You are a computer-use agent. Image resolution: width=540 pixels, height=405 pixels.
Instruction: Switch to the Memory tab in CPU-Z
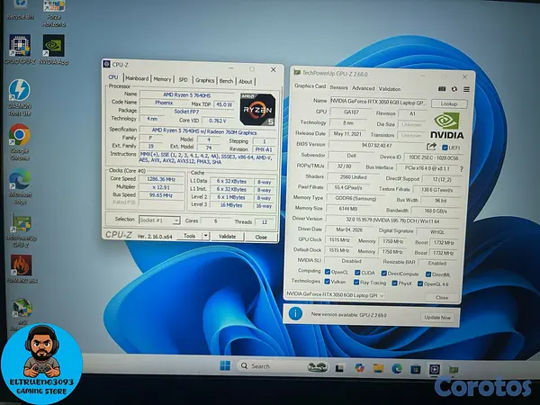point(162,79)
